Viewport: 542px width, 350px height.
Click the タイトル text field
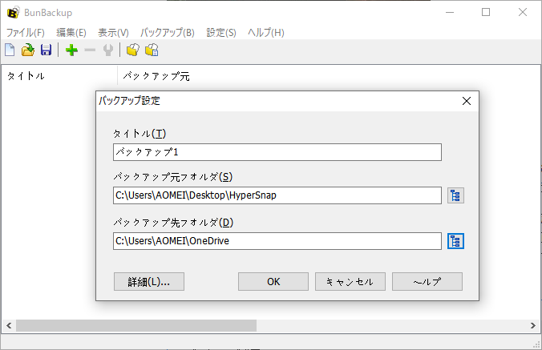tap(277, 152)
